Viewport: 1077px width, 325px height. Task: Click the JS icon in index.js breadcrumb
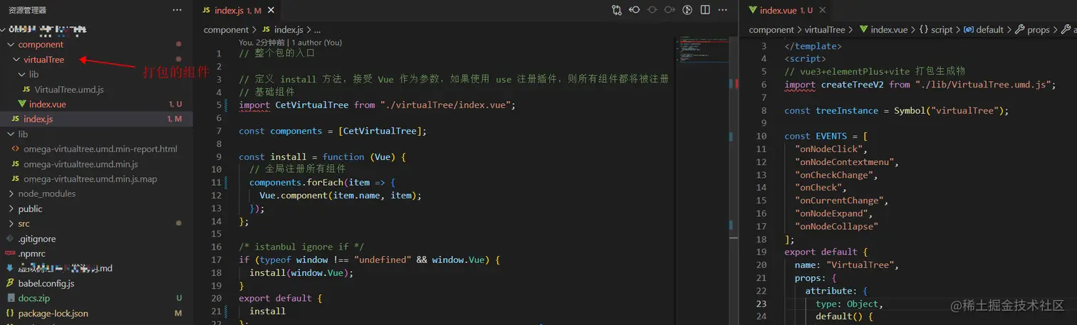[x=266, y=30]
